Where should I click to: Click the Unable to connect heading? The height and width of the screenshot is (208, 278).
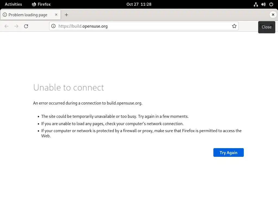click(68, 87)
